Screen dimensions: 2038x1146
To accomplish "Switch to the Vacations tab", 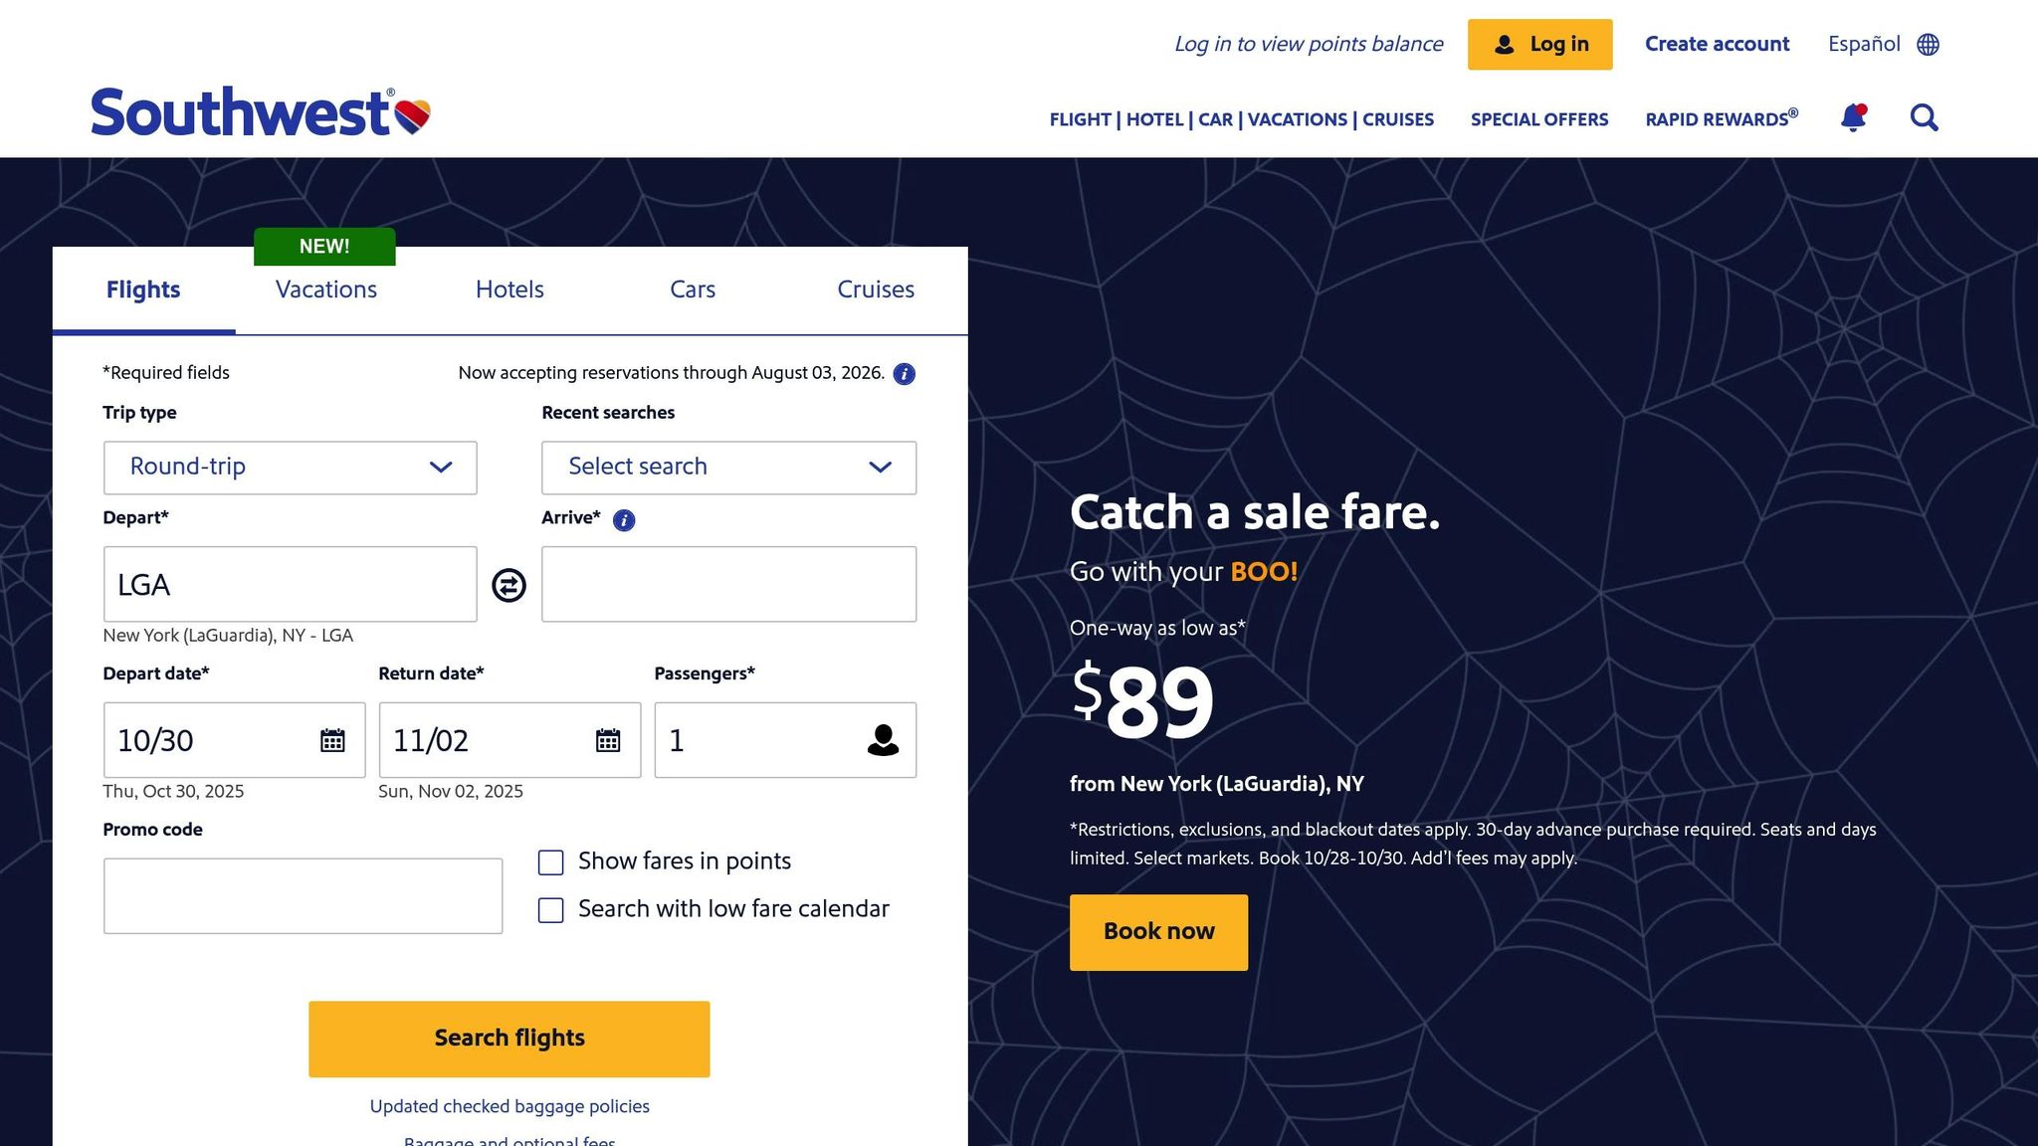I will click(x=326, y=289).
